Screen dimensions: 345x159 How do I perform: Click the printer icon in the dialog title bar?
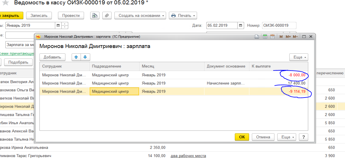pyautogui.click(x=257, y=37)
